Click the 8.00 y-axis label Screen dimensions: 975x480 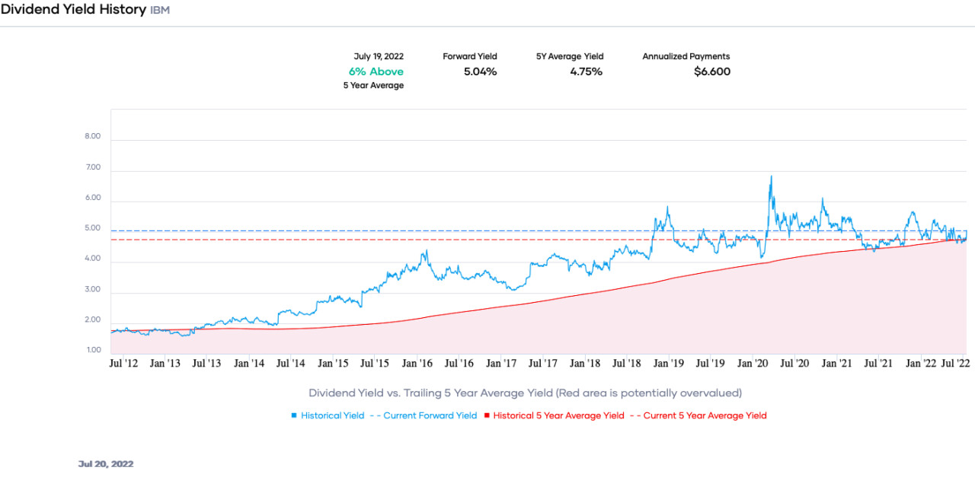pos(93,137)
